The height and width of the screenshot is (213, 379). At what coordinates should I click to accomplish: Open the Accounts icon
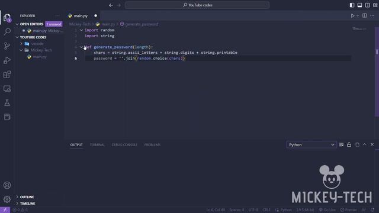point(7,185)
